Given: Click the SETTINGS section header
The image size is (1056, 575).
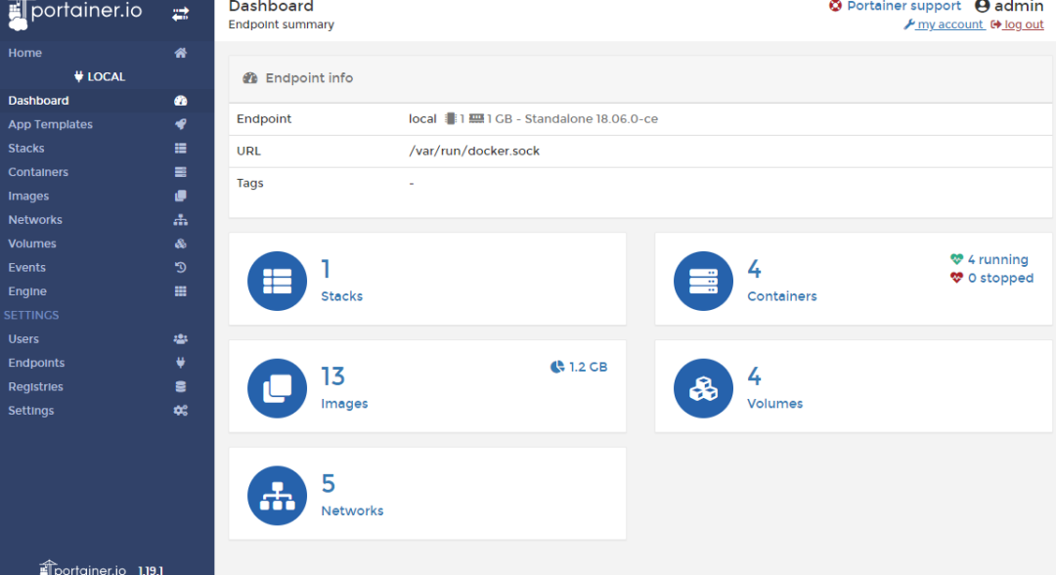Looking at the screenshot, I should point(31,315).
